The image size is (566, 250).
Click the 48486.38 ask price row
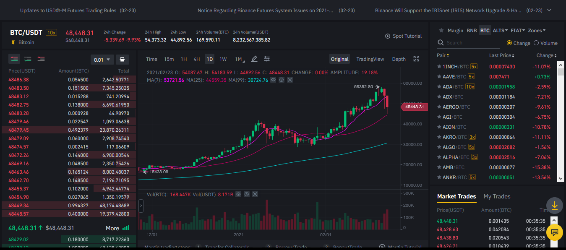pos(69,80)
